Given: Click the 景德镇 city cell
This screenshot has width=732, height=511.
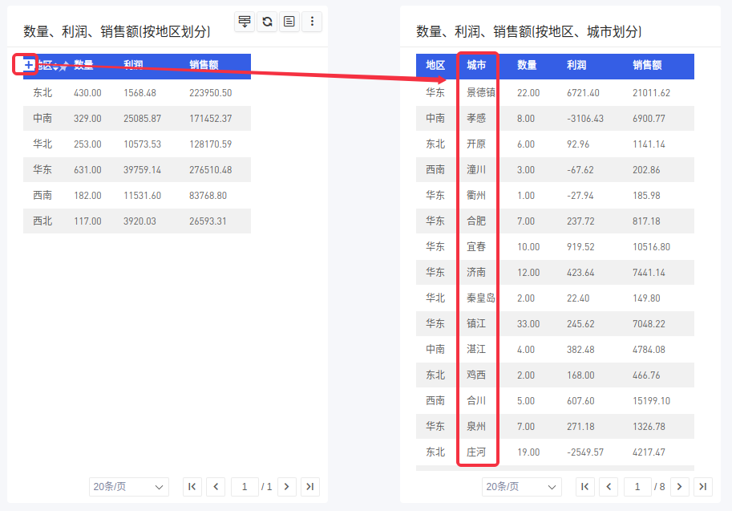Looking at the screenshot, I should tap(480, 92).
